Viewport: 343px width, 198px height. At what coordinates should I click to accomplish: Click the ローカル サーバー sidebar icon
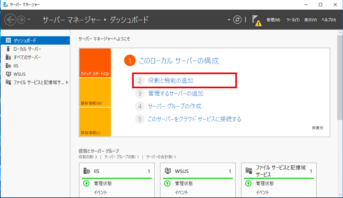click(x=8, y=49)
